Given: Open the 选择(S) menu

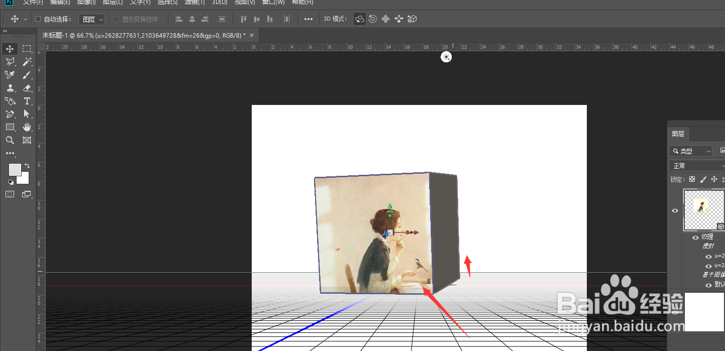Looking at the screenshot, I should [x=168, y=3].
